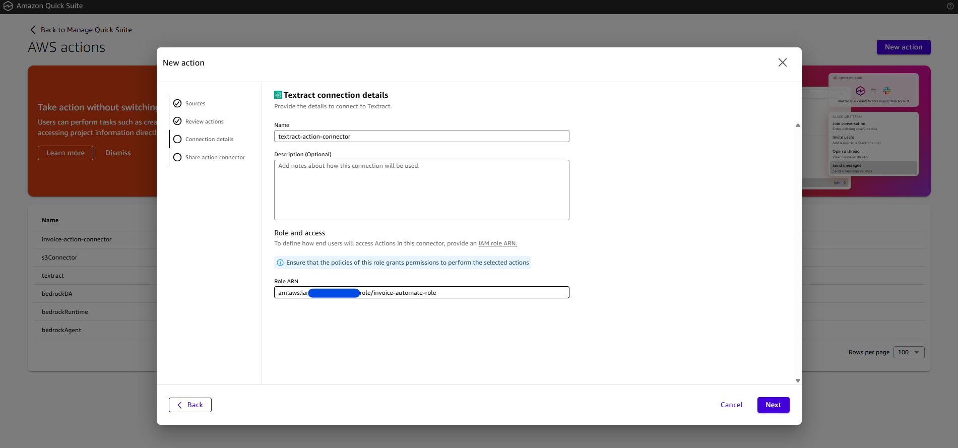The height and width of the screenshot is (448, 958).
Task: Click the Slack logo in banner illustration
Action: (x=886, y=90)
